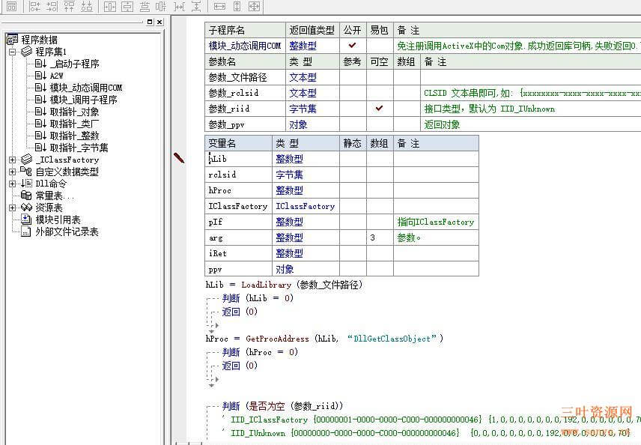Screen dimensions: 641x445
Task: Click the 模块引用表 icon
Action: [x=26, y=220]
